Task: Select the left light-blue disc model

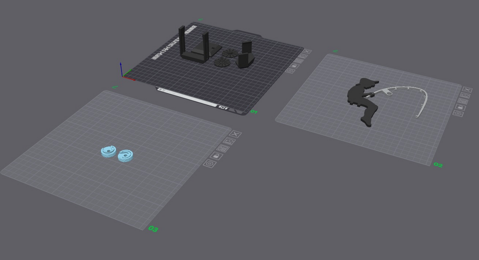Action: pos(109,151)
